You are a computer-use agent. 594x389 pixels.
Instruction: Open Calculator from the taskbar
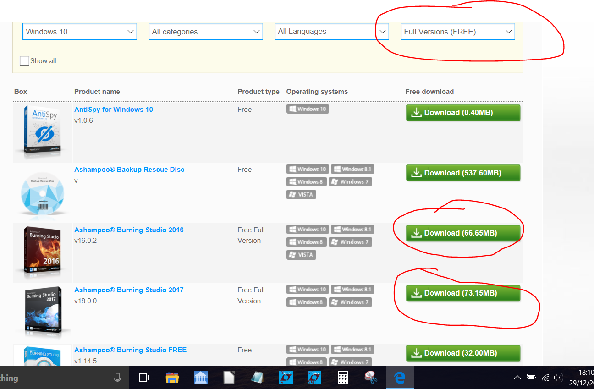pos(343,378)
